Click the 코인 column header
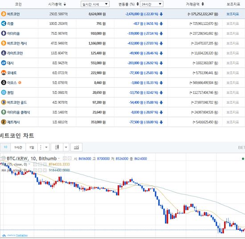The image size is (245, 239). [18, 4]
